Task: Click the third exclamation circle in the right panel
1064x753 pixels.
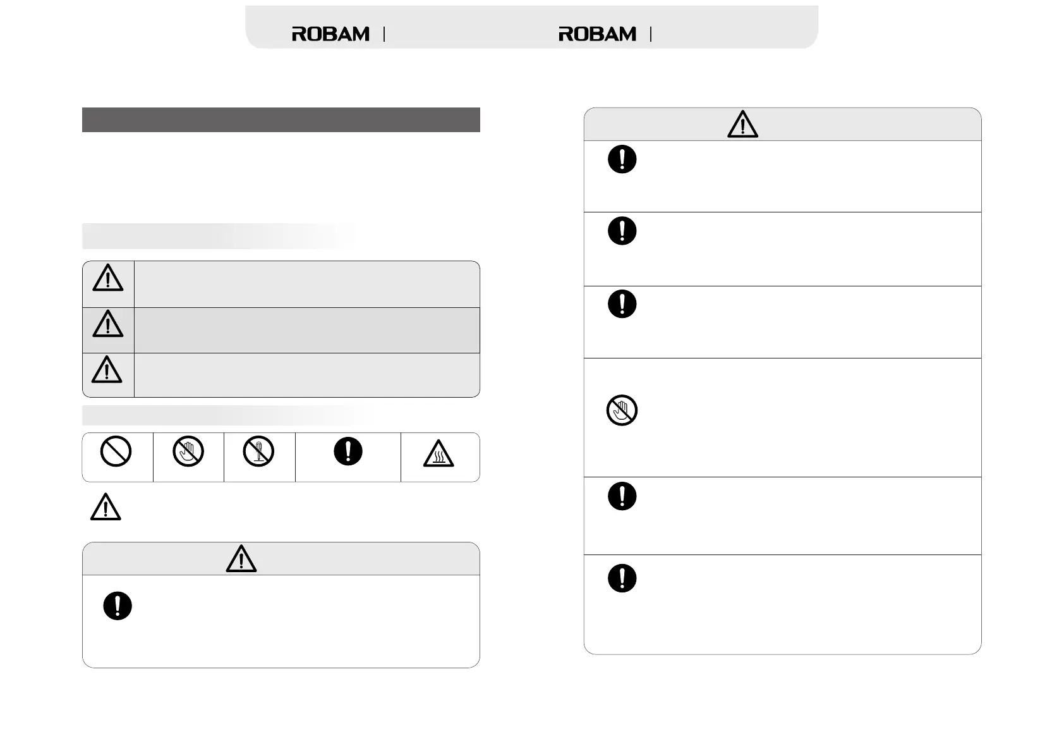Action: click(x=622, y=304)
